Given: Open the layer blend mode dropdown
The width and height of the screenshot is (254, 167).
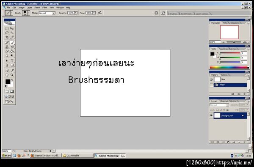Looking at the screenshot, I should point(227,105).
